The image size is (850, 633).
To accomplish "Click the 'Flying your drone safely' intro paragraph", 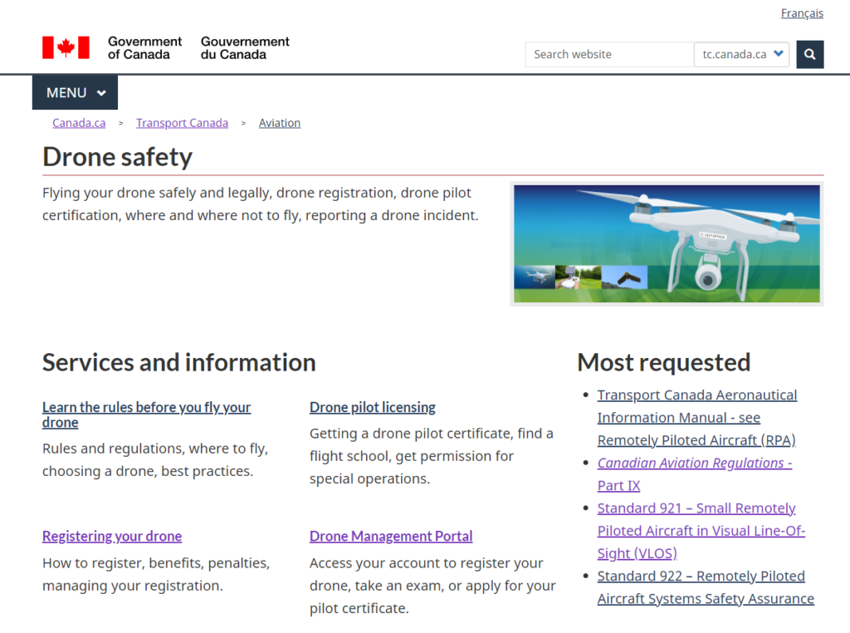I will pyautogui.click(x=260, y=204).
